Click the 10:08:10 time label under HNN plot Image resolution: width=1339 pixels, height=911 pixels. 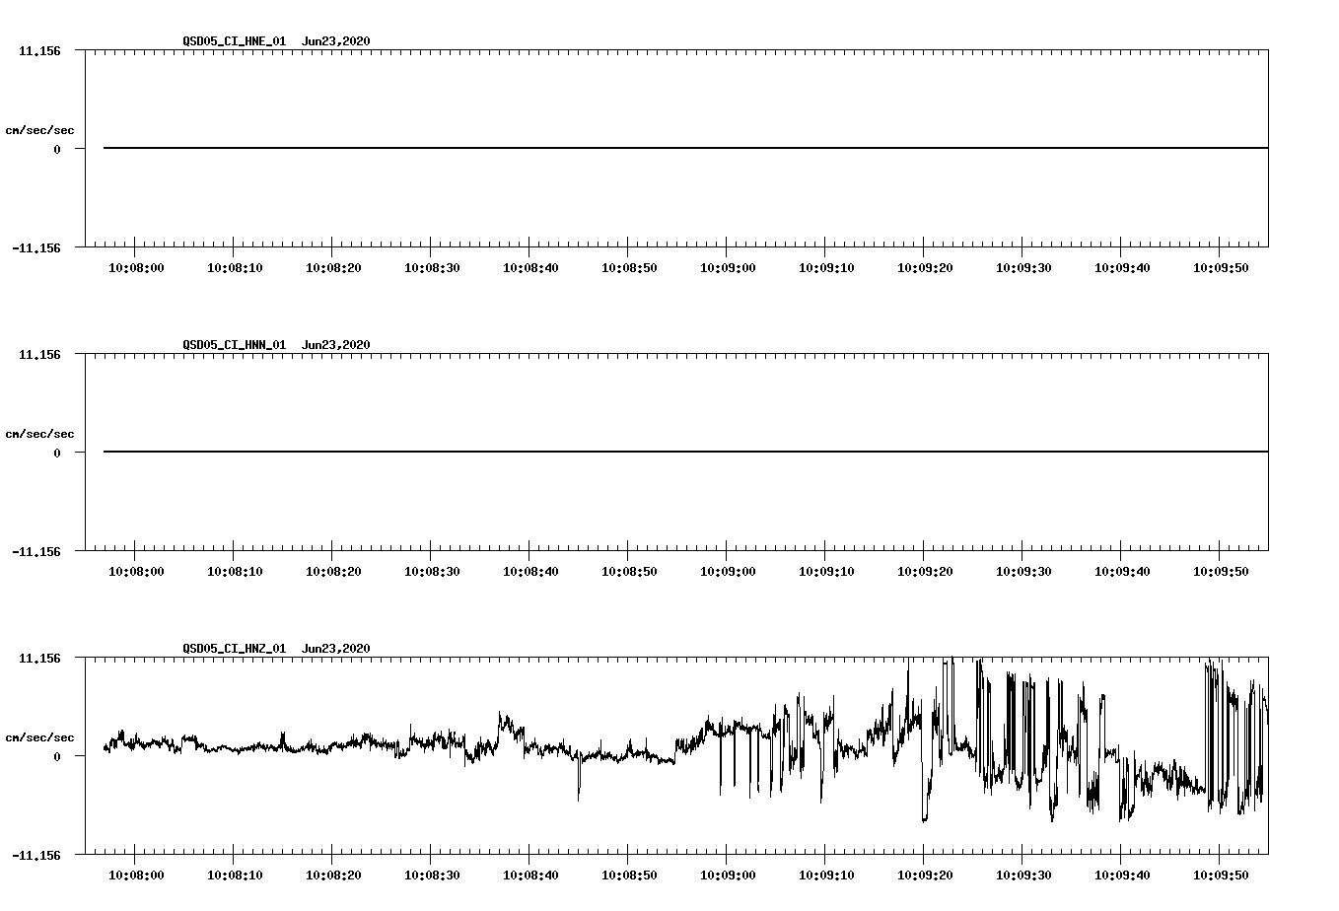pyautogui.click(x=235, y=572)
